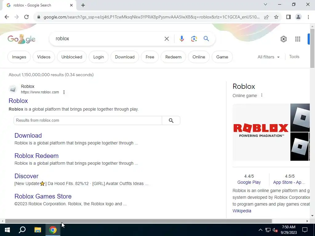Start voice search with the microphone
The width and height of the screenshot is (315, 236).
pos(181,38)
